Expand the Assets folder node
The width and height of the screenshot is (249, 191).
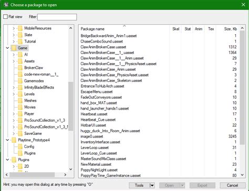[14, 61]
